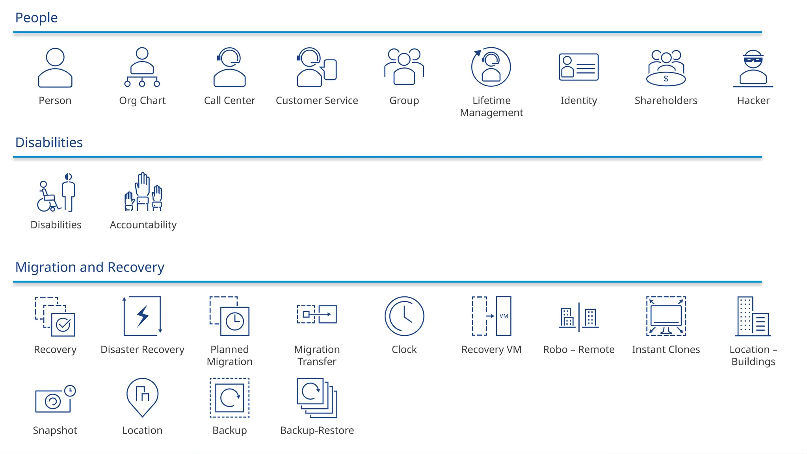Click the Robo – Remote buildings icon
This screenshot has height=454, width=807.
[x=579, y=317]
